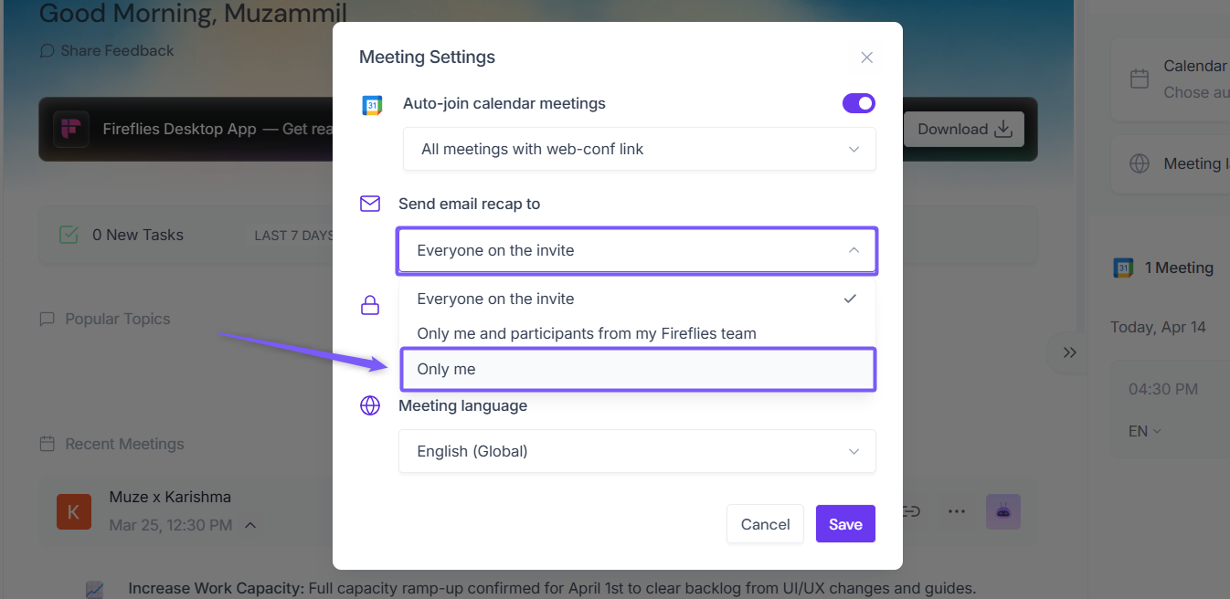This screenshot has width=1230, height=599.
Task: Save the meeting settings
Action: (x=845, y=524)
